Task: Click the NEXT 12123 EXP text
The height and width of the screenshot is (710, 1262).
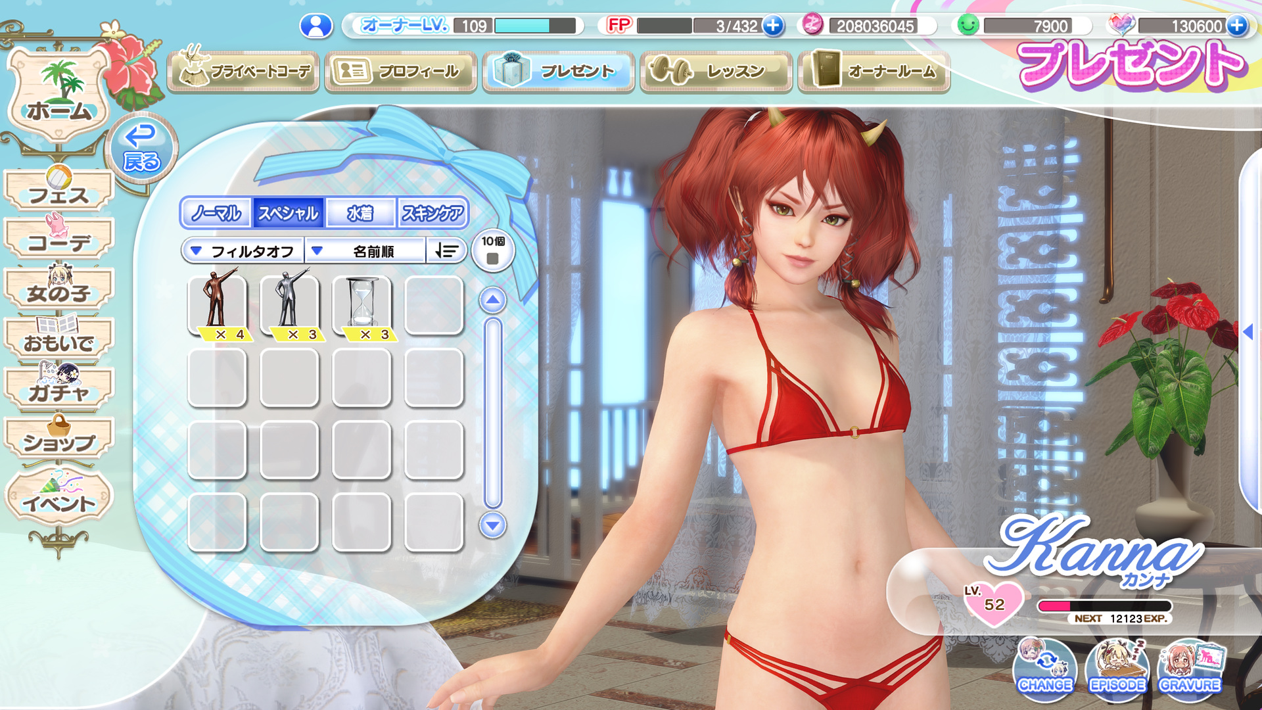Action: click(1120, 619)
